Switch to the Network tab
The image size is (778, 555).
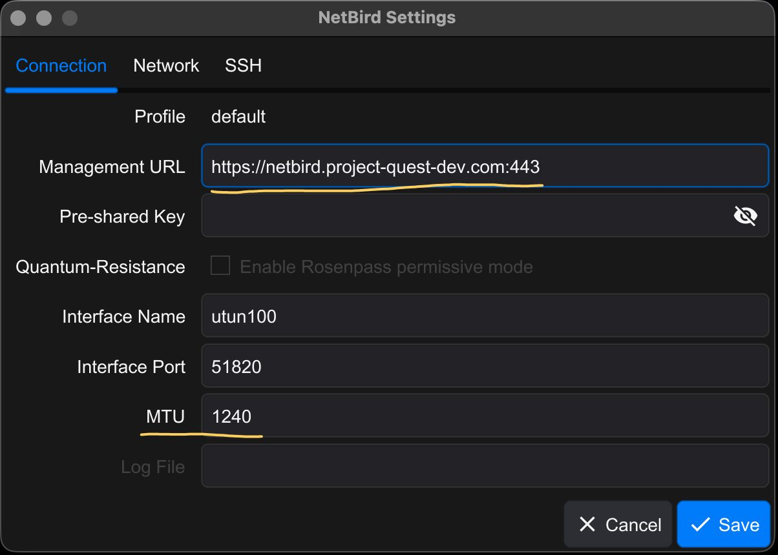[x=166, y=65]
